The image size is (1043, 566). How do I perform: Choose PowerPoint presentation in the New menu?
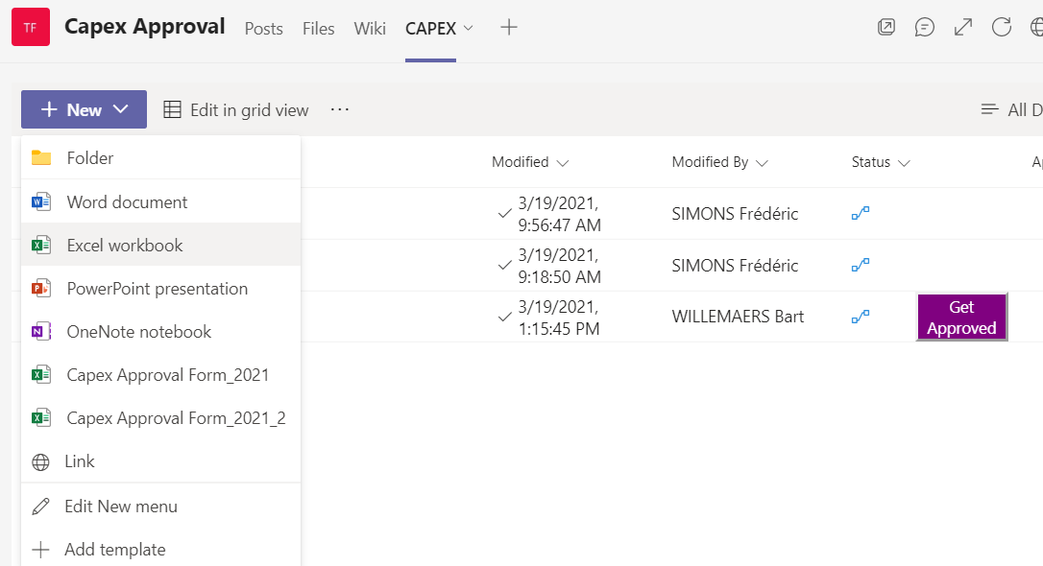tap(157, 288)
